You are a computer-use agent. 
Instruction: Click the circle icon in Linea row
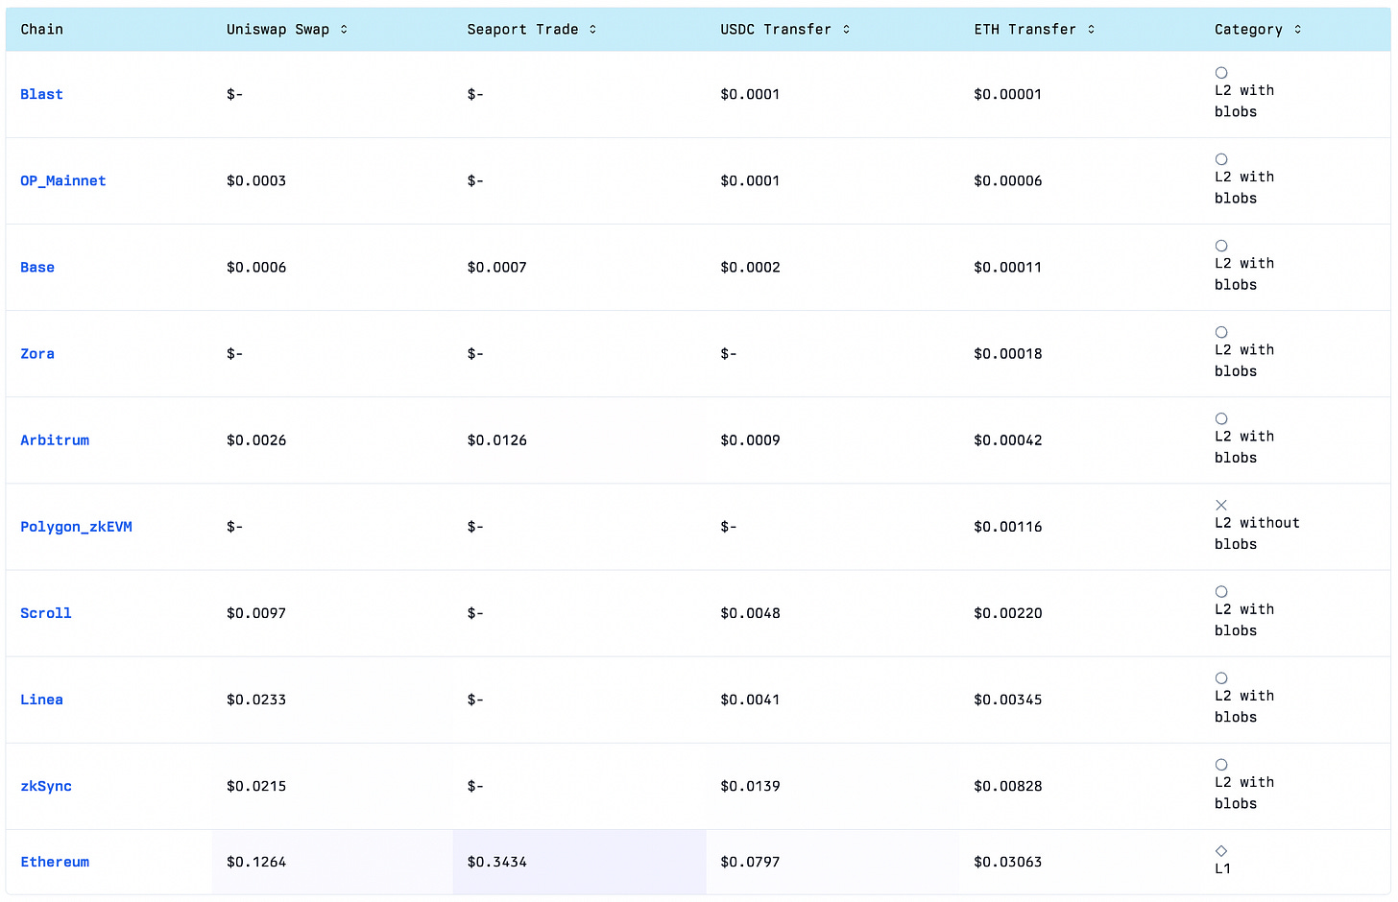click(1221, 678)
